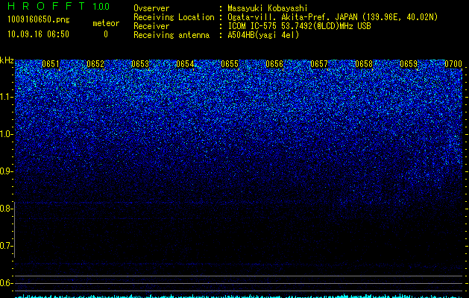
Task: Click the 0651 time marker
Action: (51, 64)
